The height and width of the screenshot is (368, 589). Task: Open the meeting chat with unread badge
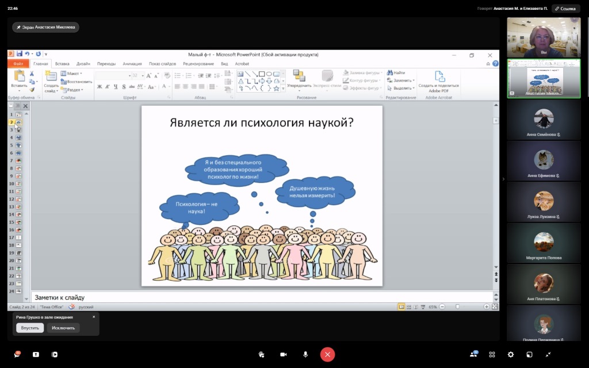point(17,354)
